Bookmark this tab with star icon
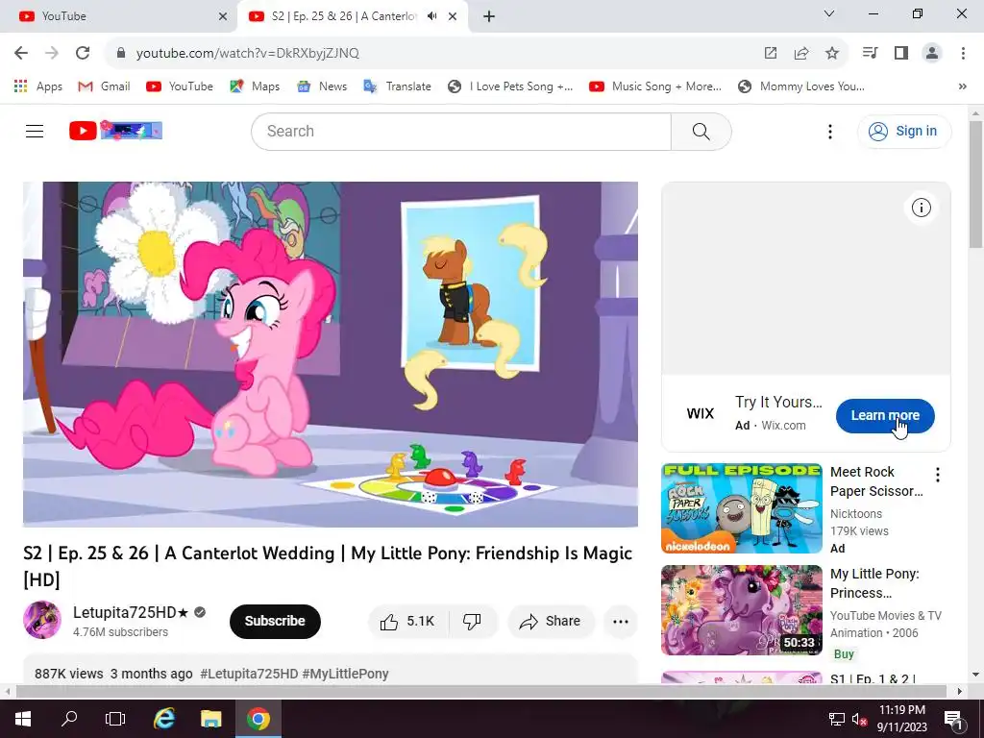 click(x=831, y=54)
